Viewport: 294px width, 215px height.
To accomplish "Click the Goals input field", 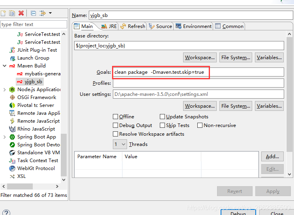I will click(x=198, y=72).
